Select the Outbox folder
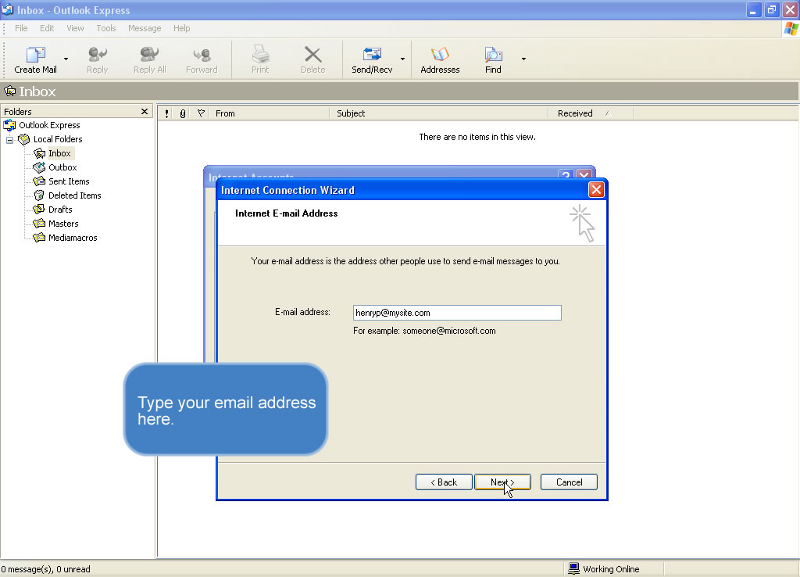800x577 pixels. coord(62,167)
